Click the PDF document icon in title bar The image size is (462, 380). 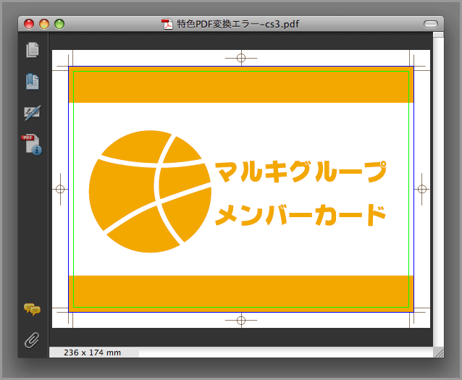pos(167,24)
